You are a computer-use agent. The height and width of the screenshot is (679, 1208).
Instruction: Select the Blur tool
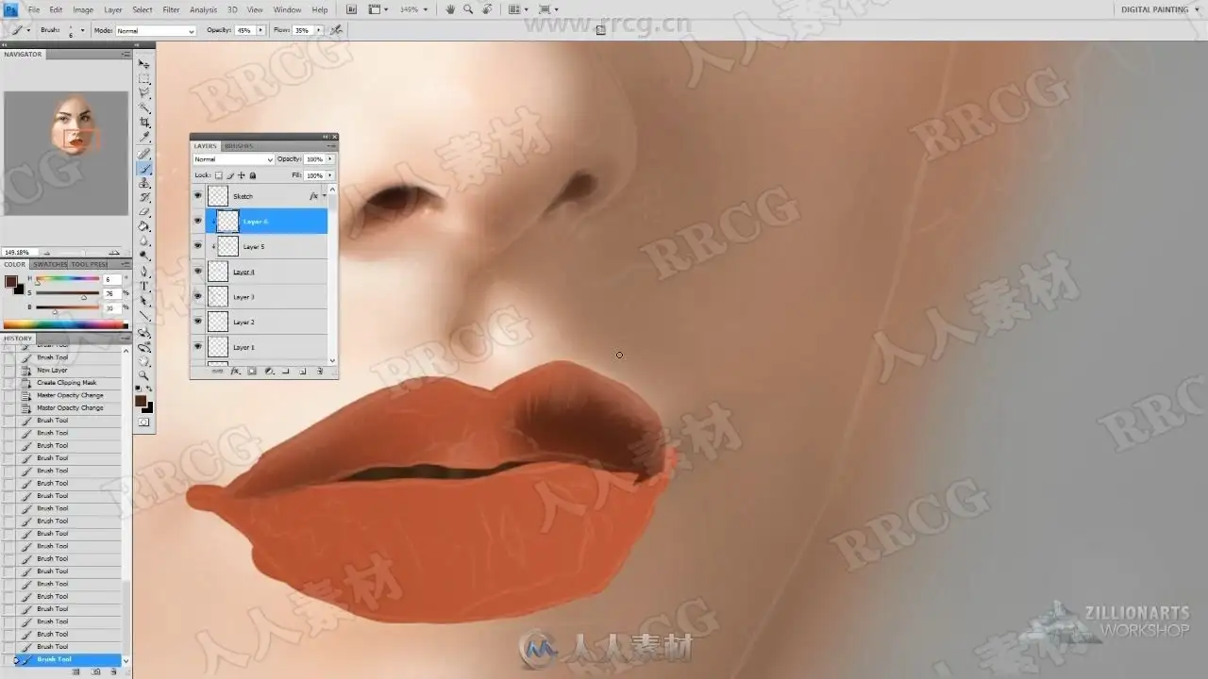click(x=144, y=241)
